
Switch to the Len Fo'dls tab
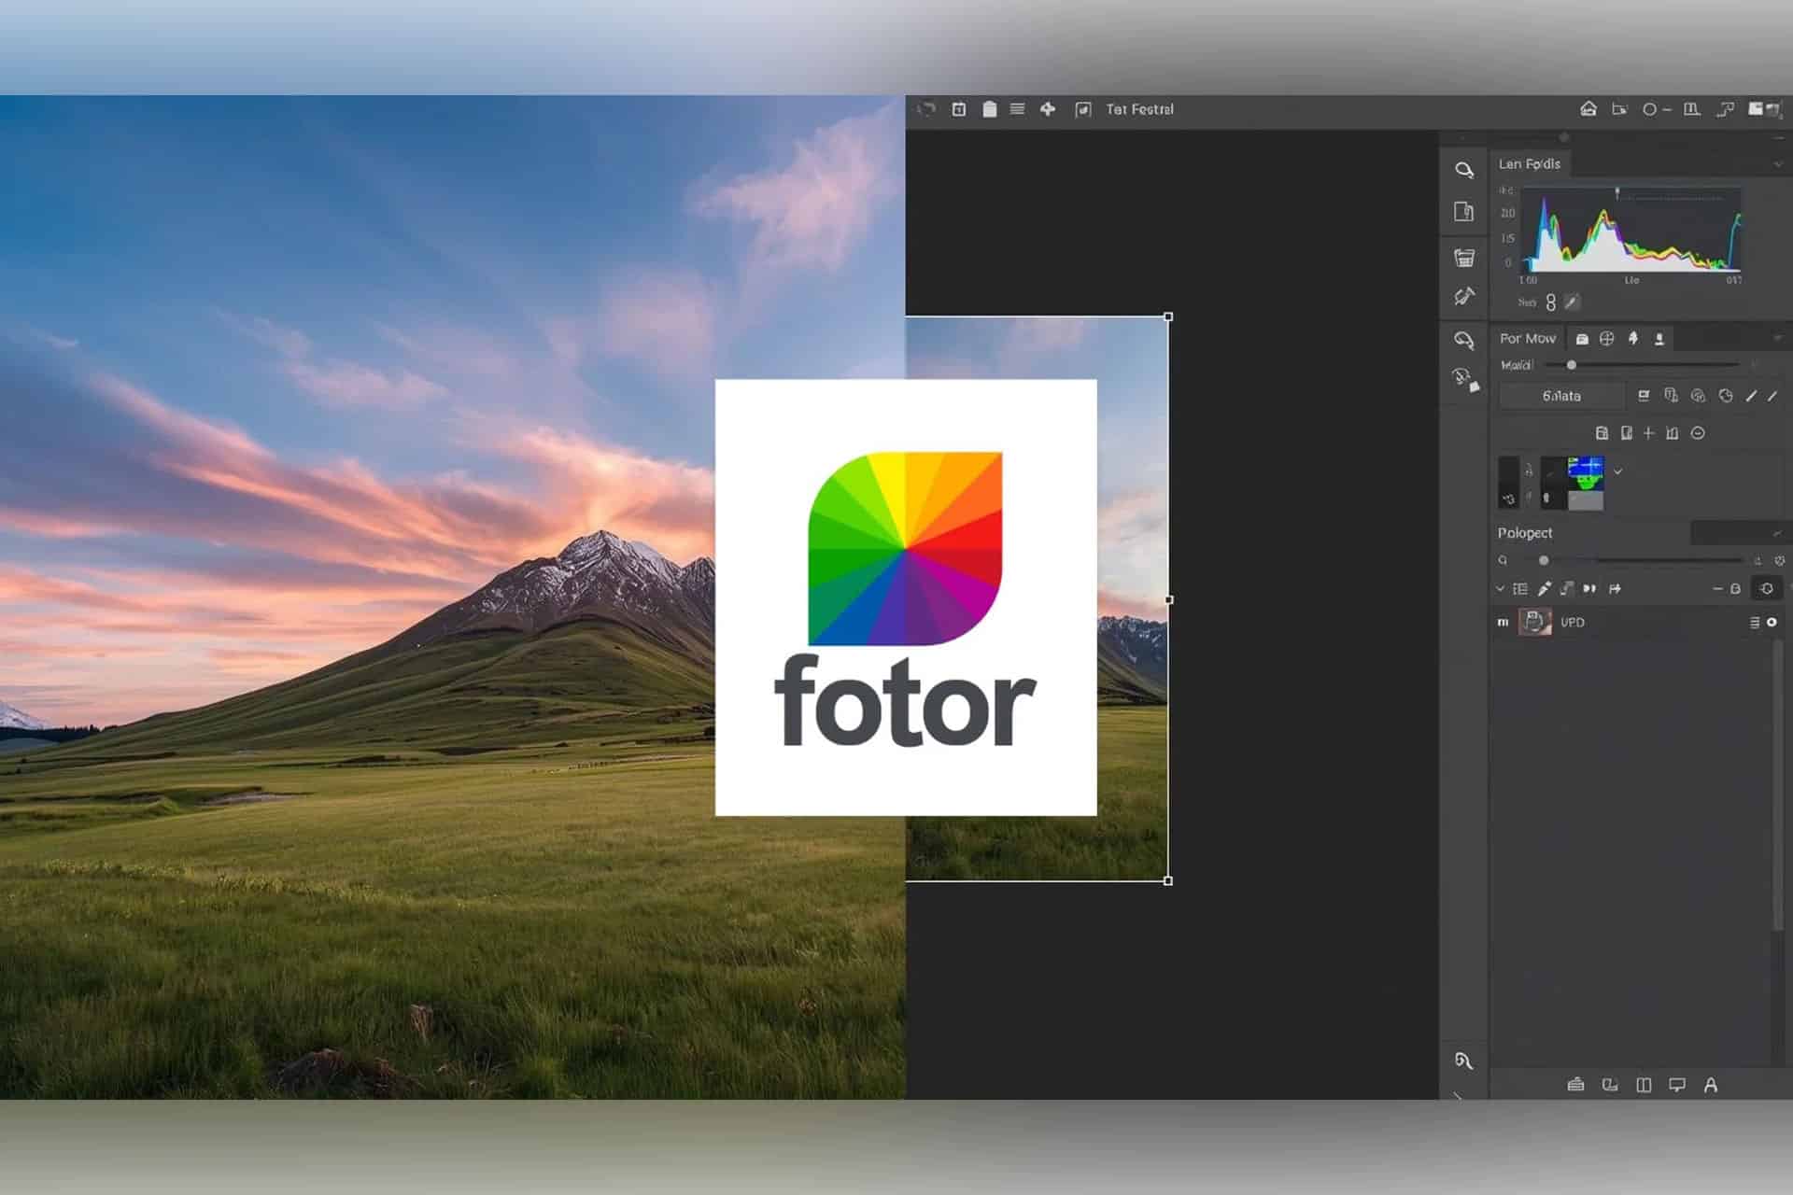click(x=1529, y=163)
